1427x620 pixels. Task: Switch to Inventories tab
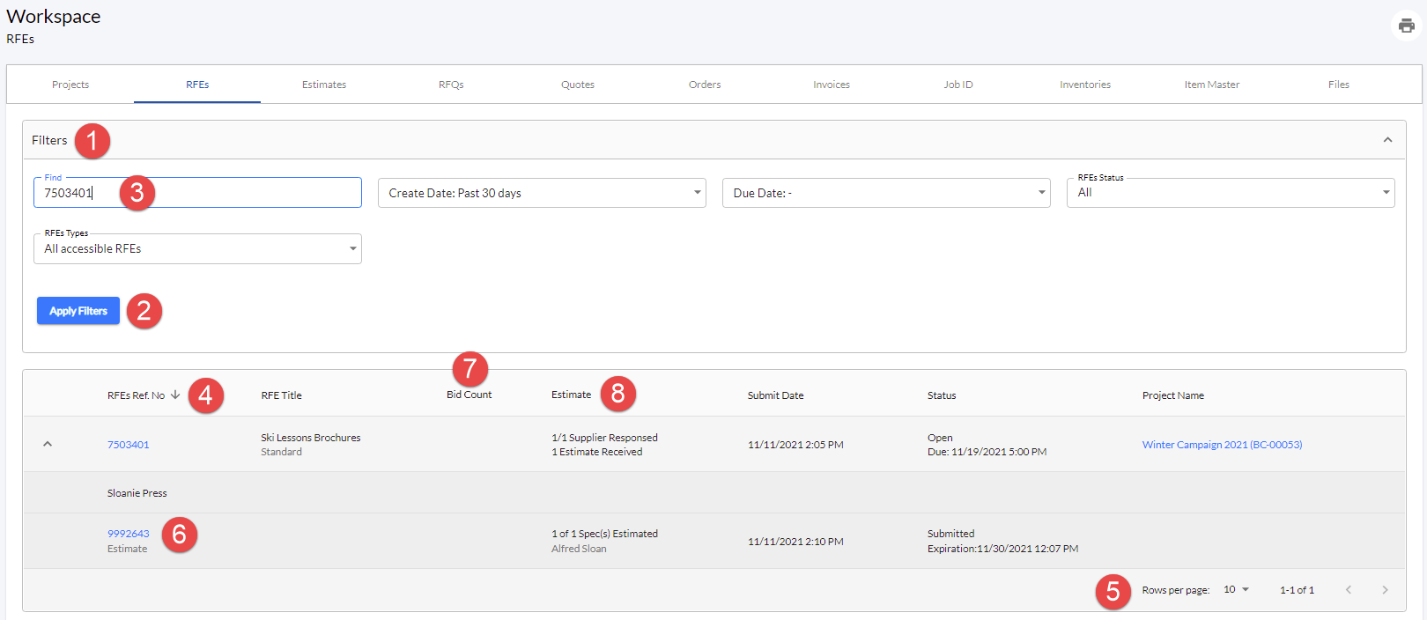click(1085, 85)
